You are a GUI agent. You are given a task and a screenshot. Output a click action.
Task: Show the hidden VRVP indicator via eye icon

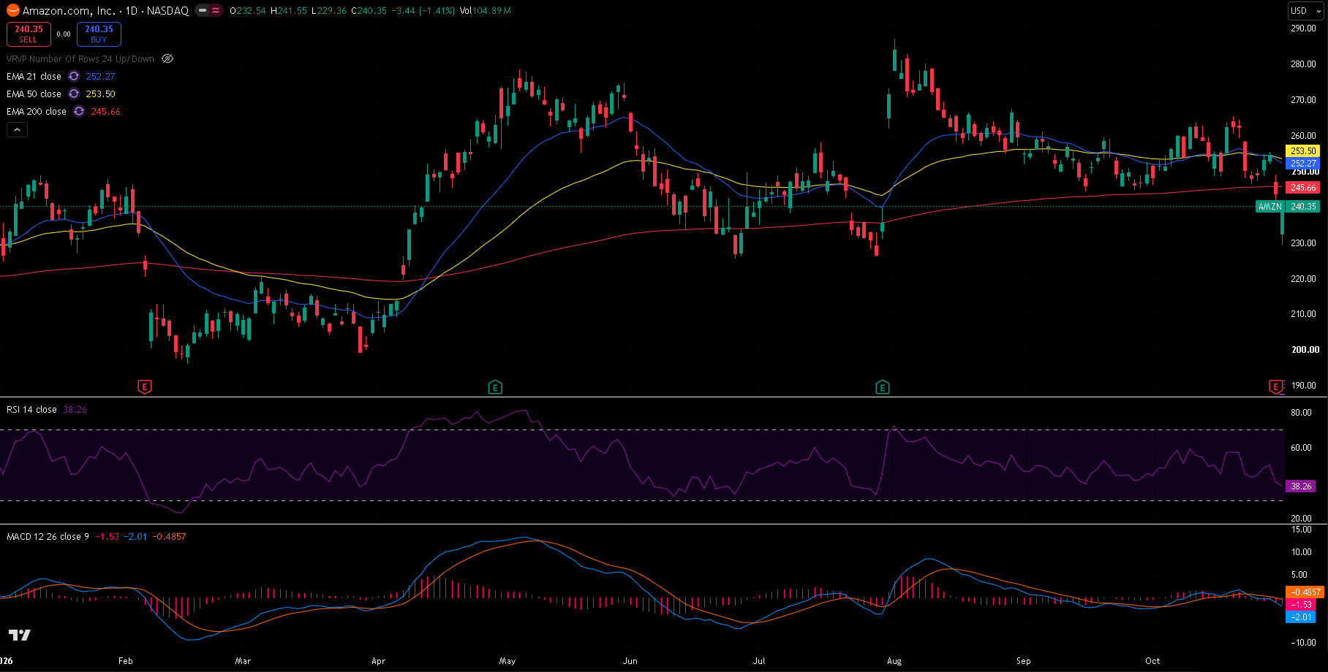[167, 59]
